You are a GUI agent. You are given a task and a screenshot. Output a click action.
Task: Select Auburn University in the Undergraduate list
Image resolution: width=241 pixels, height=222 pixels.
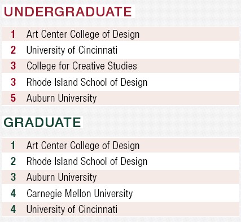point(120,98)
